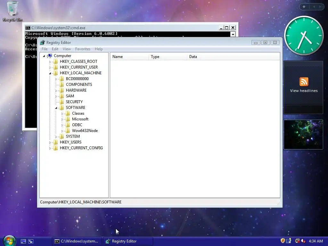This screenshot has width=328, height=246.
Task: Open the Help menu
Action: point(99,49)
